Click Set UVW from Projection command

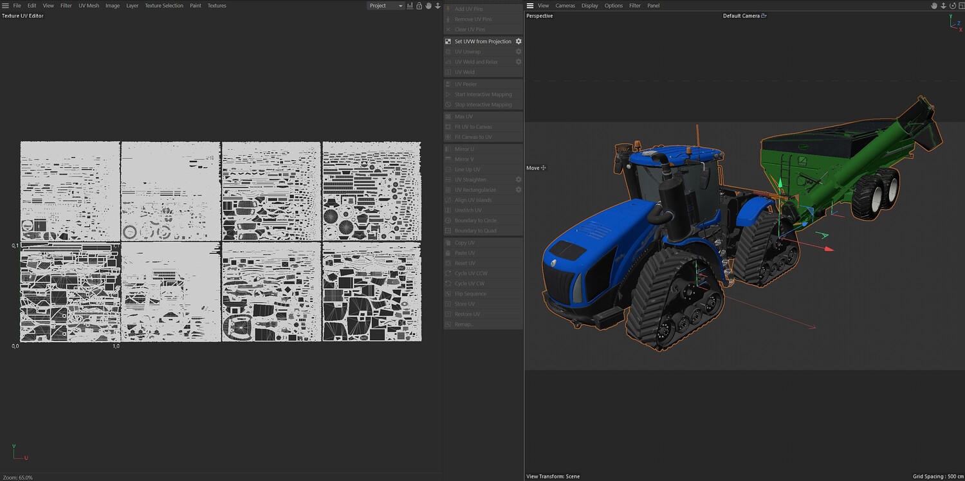click(483, 41)
